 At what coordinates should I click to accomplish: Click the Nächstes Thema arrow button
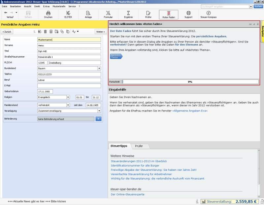tap(116, 56)
